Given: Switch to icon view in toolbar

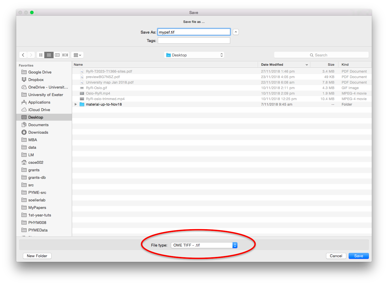Looking at the screenshot, I should click(41, 55).
